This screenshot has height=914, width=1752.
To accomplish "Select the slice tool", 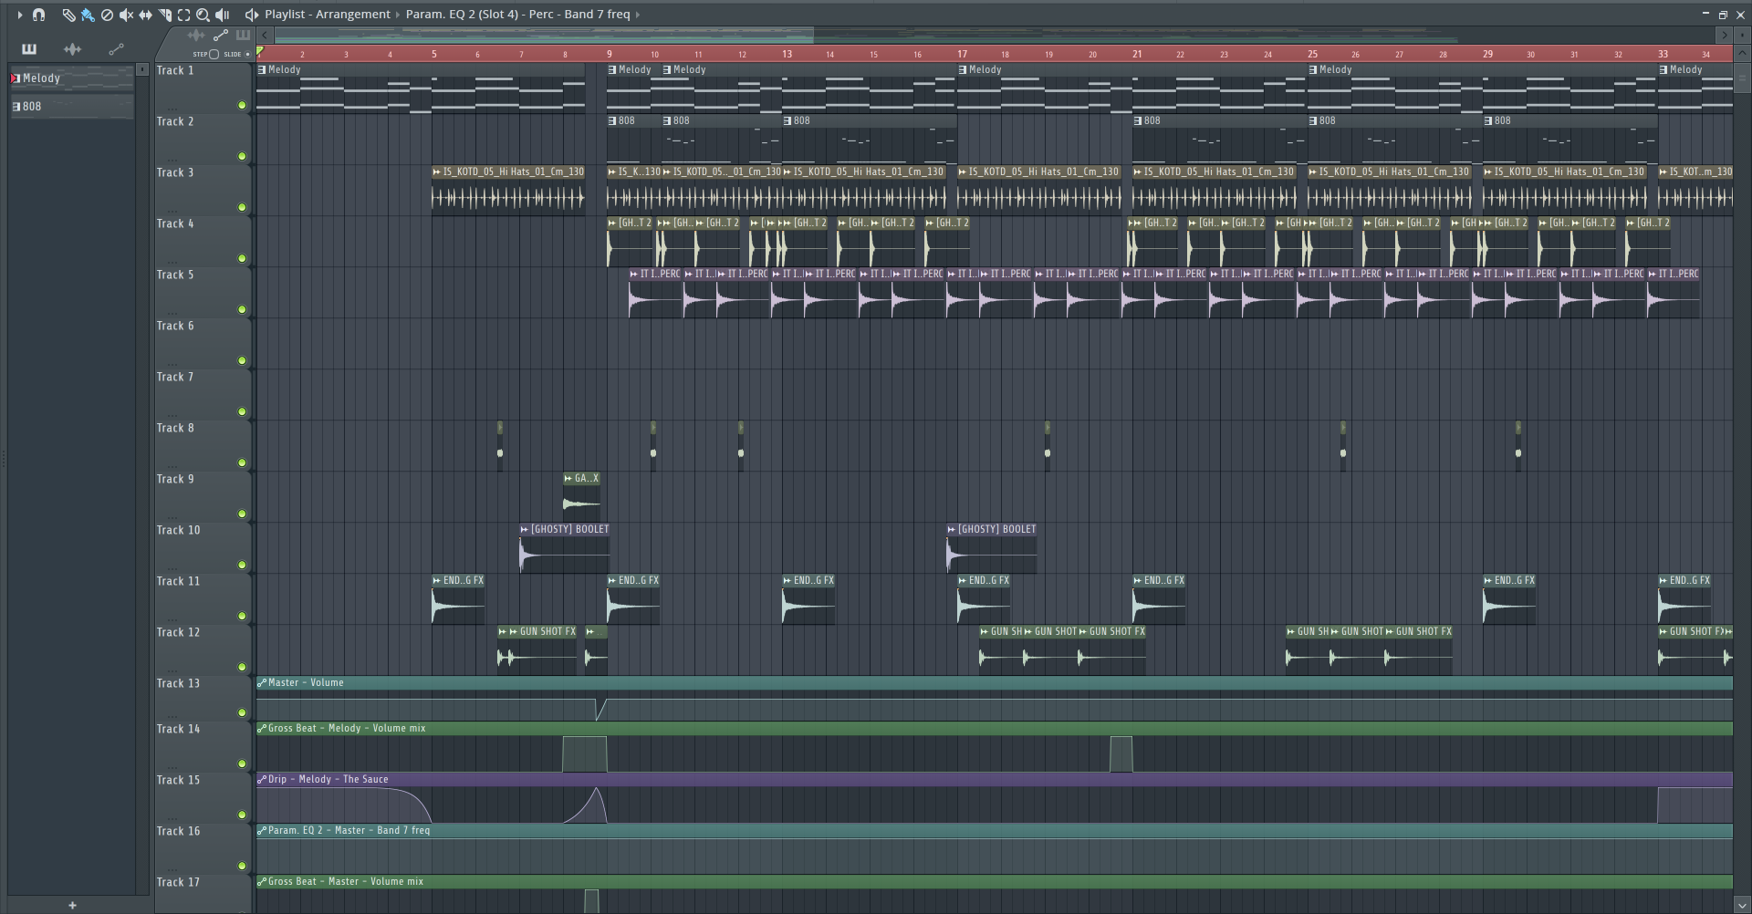I will (164, 15).
